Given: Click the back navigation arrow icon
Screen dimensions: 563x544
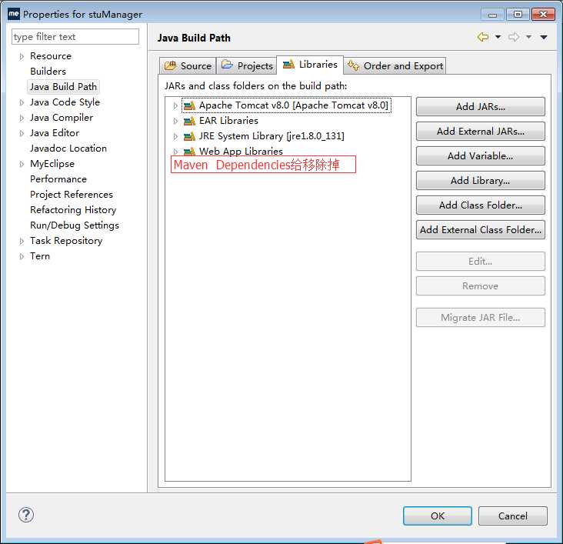Looking at the screenshot, I should [483, 37].
